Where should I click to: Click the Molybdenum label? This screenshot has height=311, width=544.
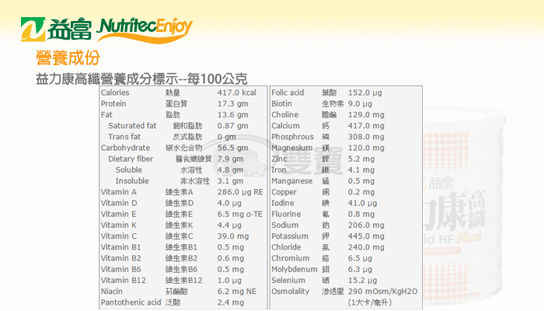pos(295,269)
